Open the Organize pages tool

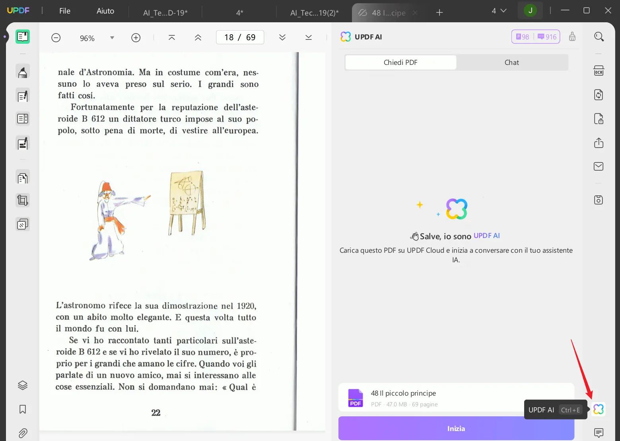(x=23, y=119)
